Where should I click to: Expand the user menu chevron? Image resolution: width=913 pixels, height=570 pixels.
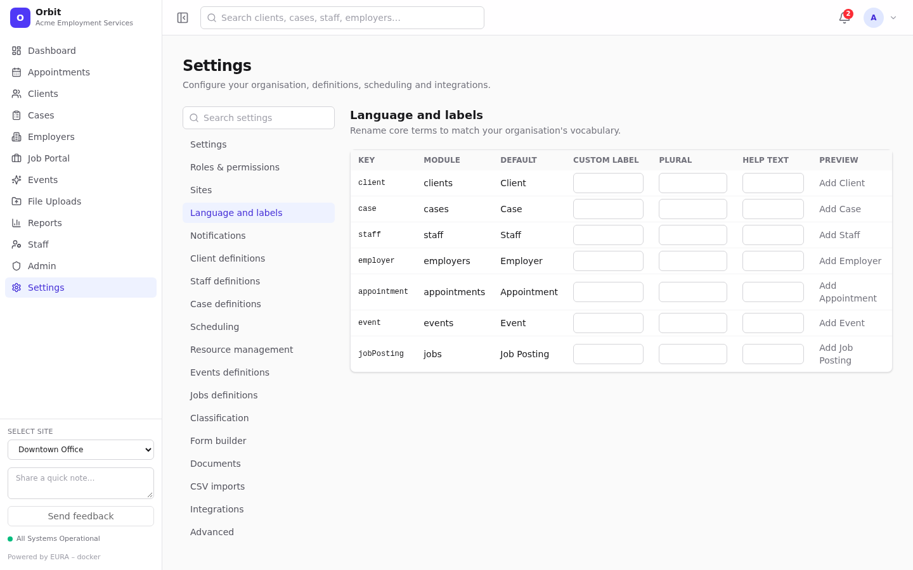[x=893, y=18]
